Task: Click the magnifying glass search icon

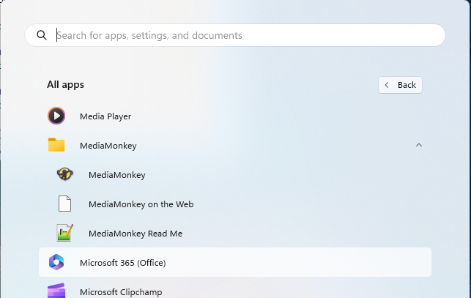Action: [41, 35]
